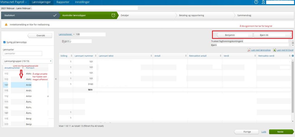Image resolution: width=295 pixels, height=137 pixels.
Task: Open Rapporter menu
Action: (63, 2)
